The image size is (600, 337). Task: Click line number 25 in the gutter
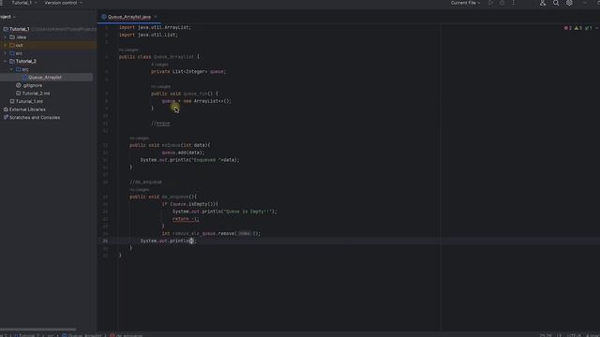point(105,242)
